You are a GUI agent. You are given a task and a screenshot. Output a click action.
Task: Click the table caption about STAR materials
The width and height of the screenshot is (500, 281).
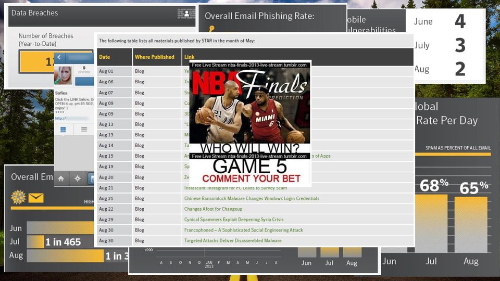click(177, 41)
